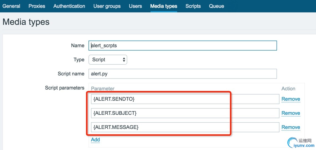Focus the Name field containing alert_scrpts
Viewport: 316px width, 150px height.
(x=182, y=46)
